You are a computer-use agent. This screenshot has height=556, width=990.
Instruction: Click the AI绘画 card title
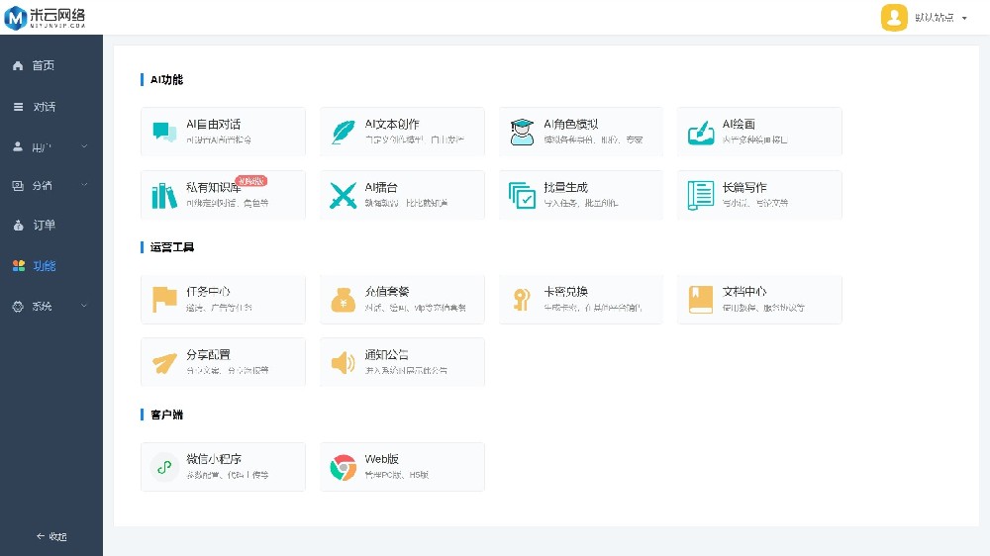coord(739,125)
